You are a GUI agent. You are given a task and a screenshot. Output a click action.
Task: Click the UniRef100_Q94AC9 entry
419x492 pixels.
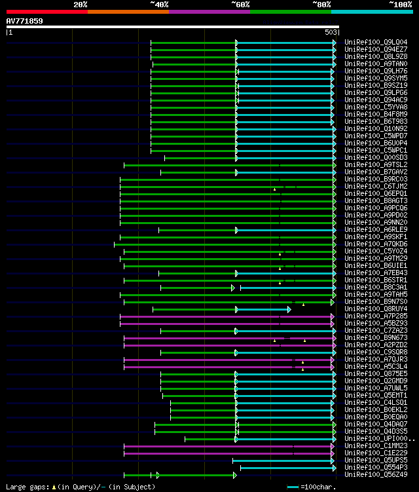tap(376, 100)
